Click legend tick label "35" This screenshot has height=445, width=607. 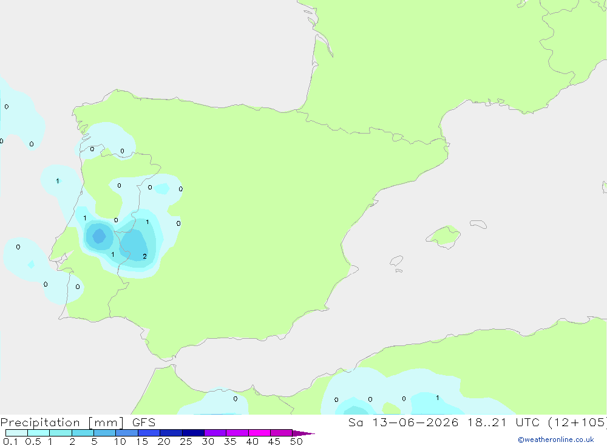click(230, 441)
